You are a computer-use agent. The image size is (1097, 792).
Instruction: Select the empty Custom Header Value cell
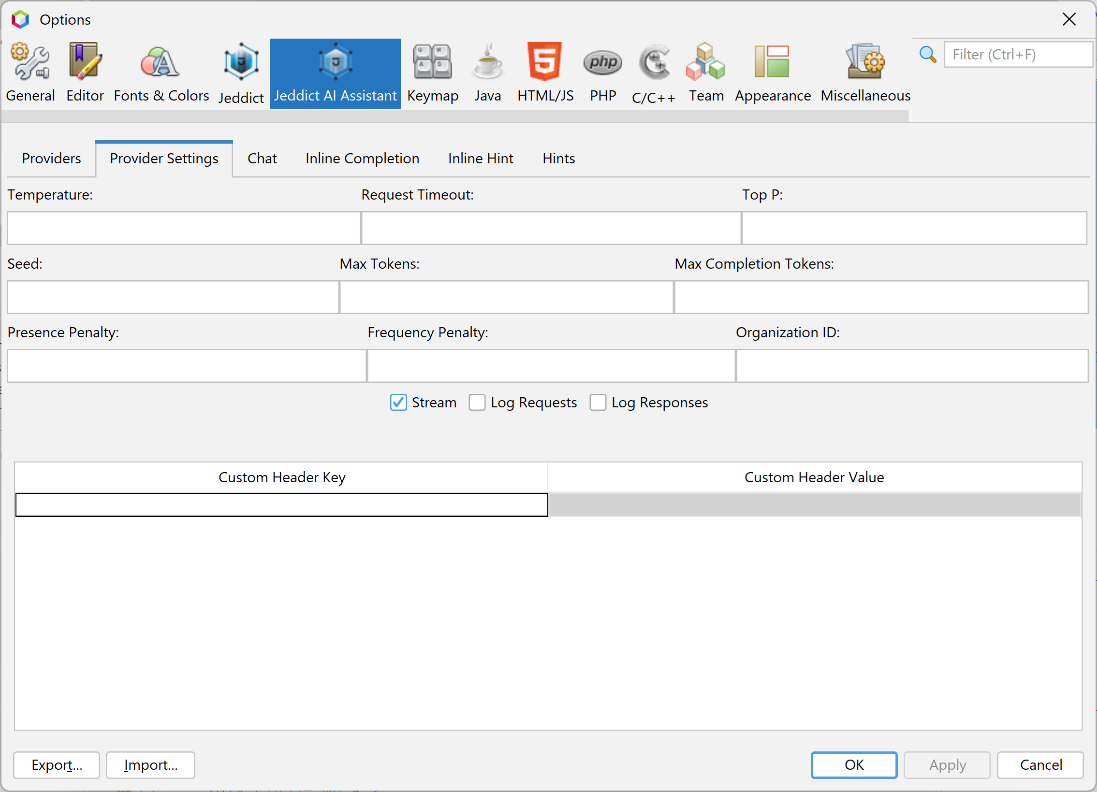pyautogui.click(x=815, y=504)
